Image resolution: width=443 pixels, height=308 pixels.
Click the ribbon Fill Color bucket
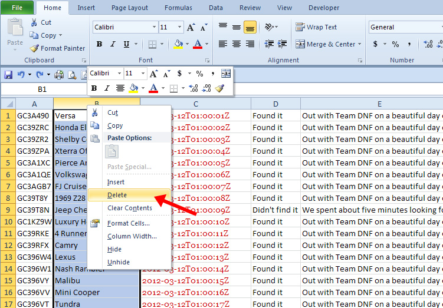pyautogui.click(x=178, y=44)
